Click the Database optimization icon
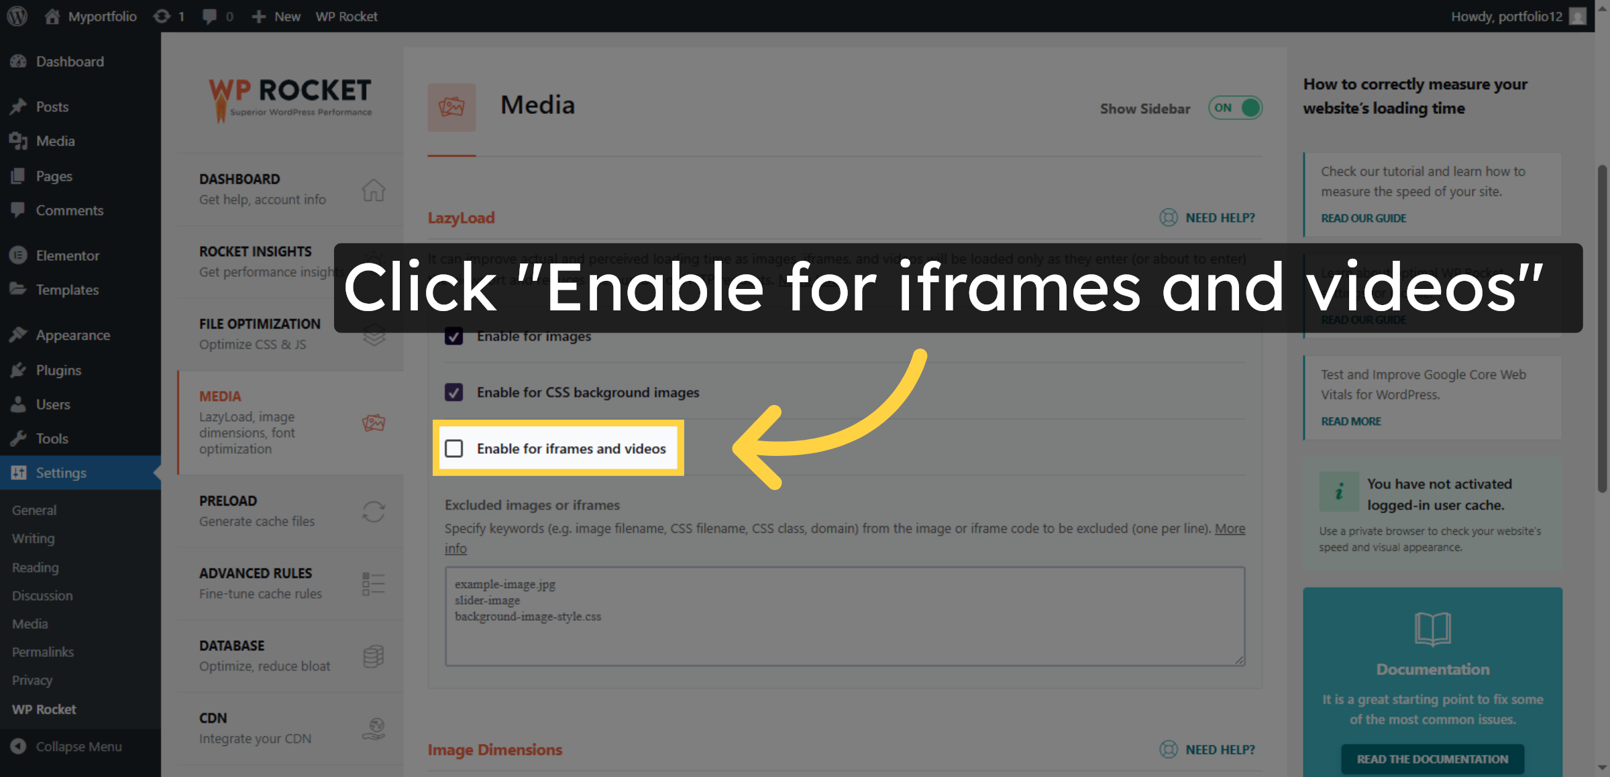This screenshot has width=1610, height=777. click(x=374, y=656)
